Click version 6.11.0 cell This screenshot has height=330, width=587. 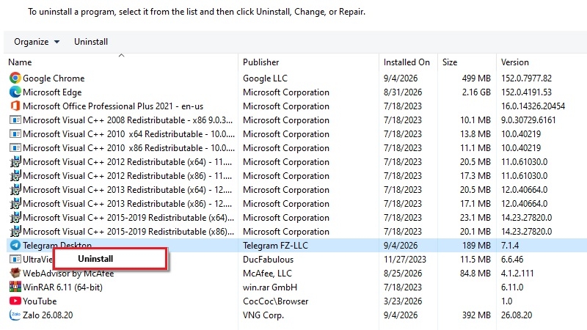(x=512, y=287)
